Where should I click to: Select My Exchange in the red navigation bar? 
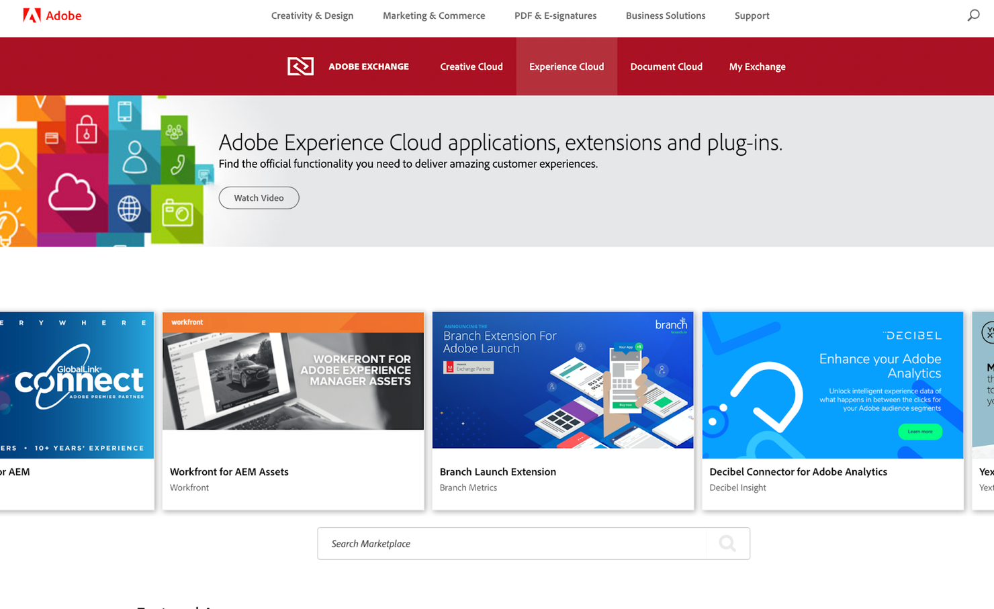pos(757,66)
